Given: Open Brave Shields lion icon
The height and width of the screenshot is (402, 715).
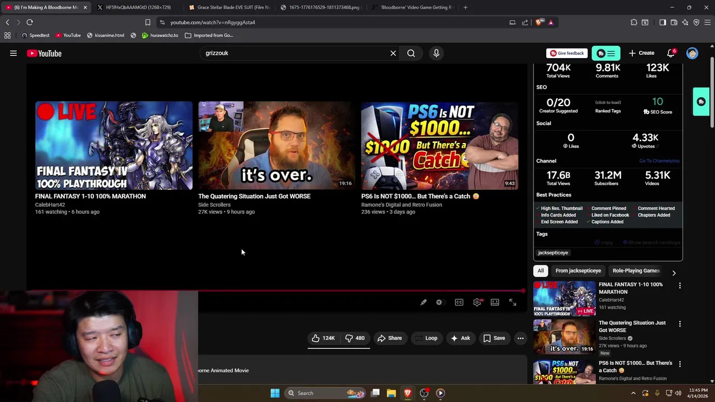Looking at the screenshot, I should (x=538, y=22).
